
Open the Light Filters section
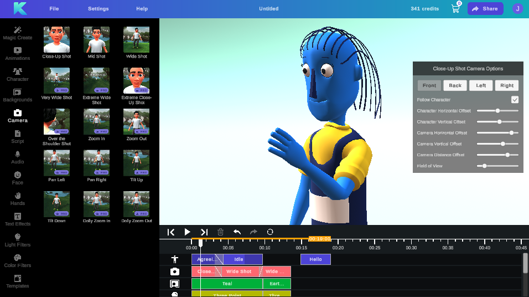point(18,240)
